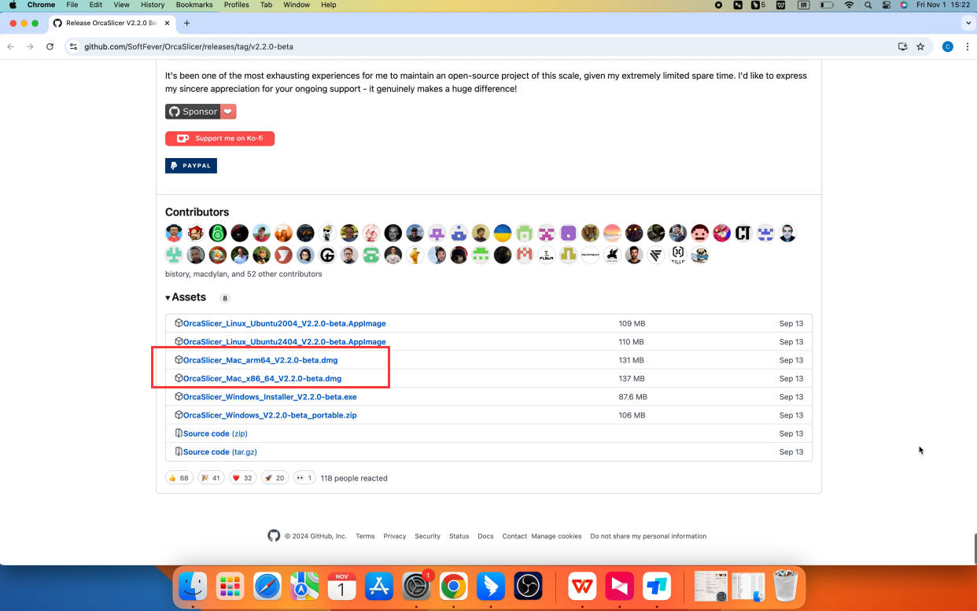This screenshot has width=977, height=611.
Task: Open the Terms link in the footer
Action: [x=365, y=536]
